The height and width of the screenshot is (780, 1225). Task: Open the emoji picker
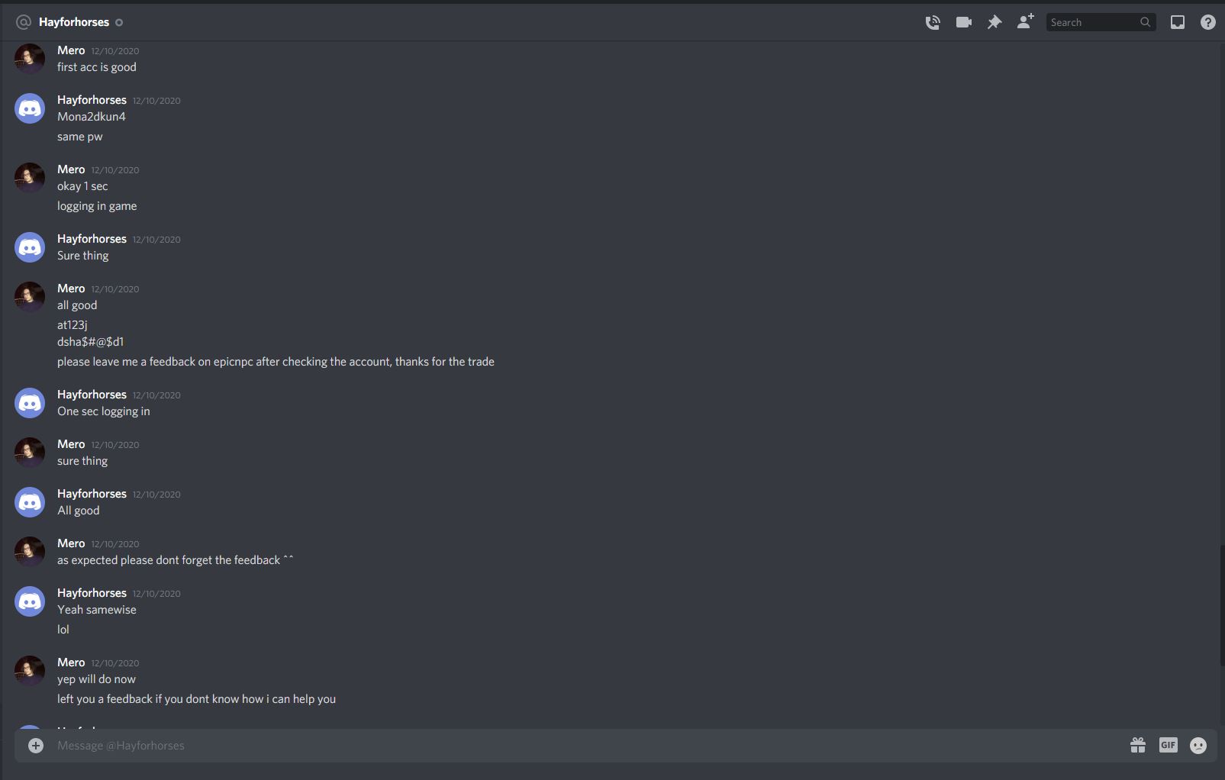pyautogui.click(x=1198, y=746)
